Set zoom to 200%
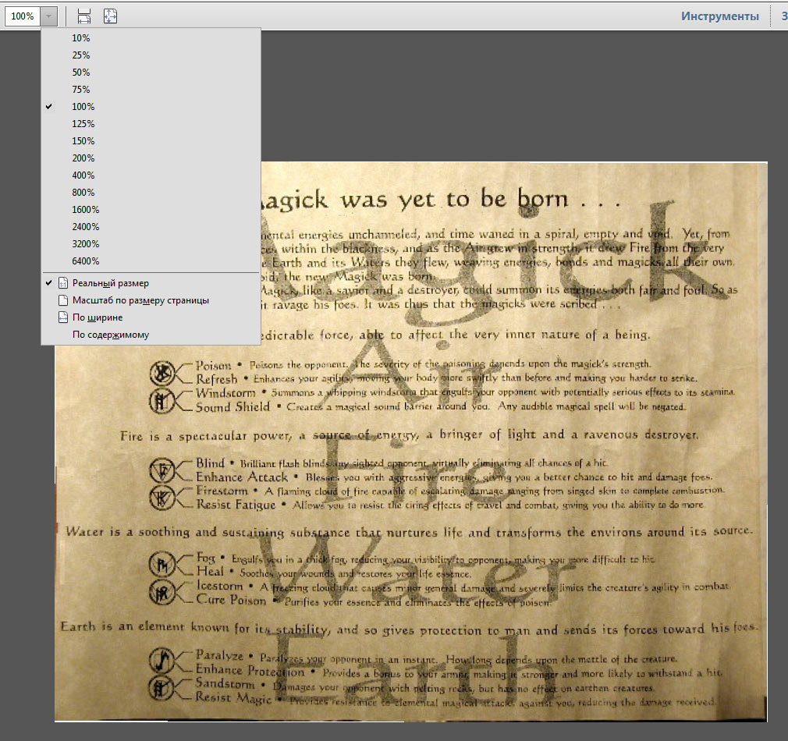Screen dimensions: 788x741 [x=83, y=158]
